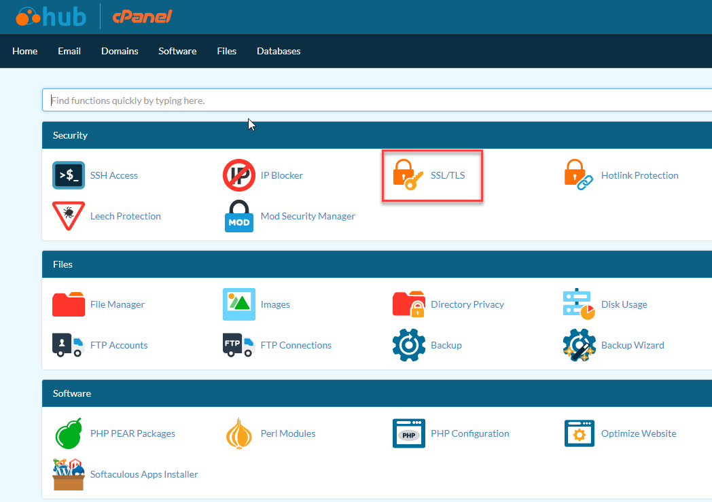Click the IP Blocker icon
712x502 pixels.
coord(239,175)
